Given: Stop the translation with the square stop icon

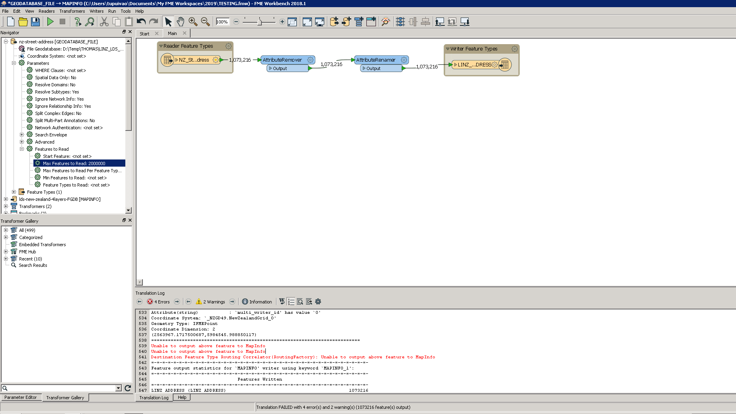Looking at the screenshot, I should coord(62,21).
